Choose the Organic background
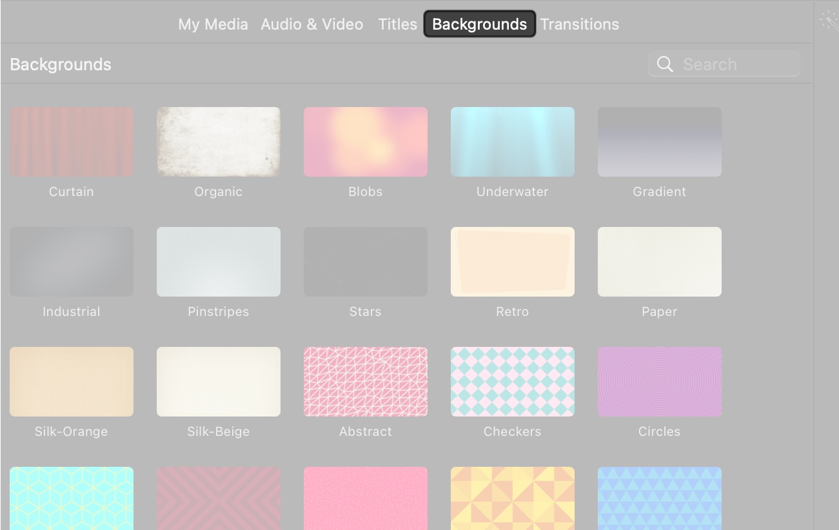This screenshot has height=530, width=839. coord(219,141)
